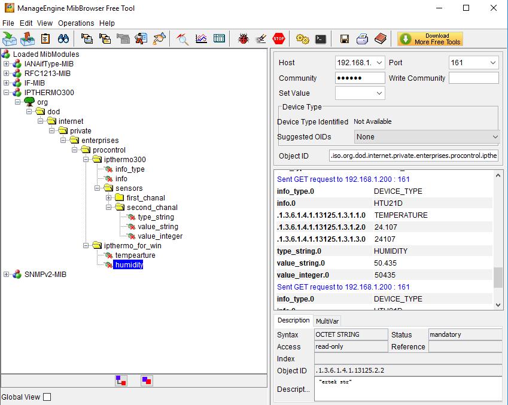Viewport: 508px width, 405px height.
Task: Click the SNMP GET toolbar icon
Action: 87,39
